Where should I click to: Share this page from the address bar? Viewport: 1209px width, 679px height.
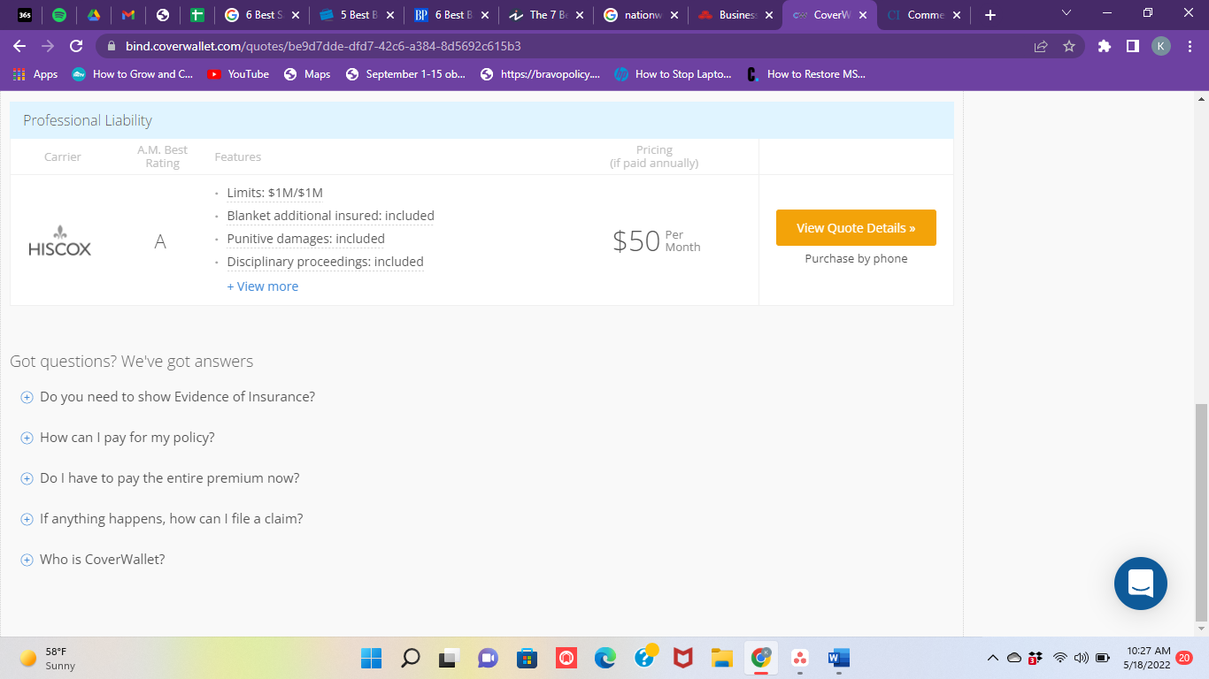point(1041,46)
